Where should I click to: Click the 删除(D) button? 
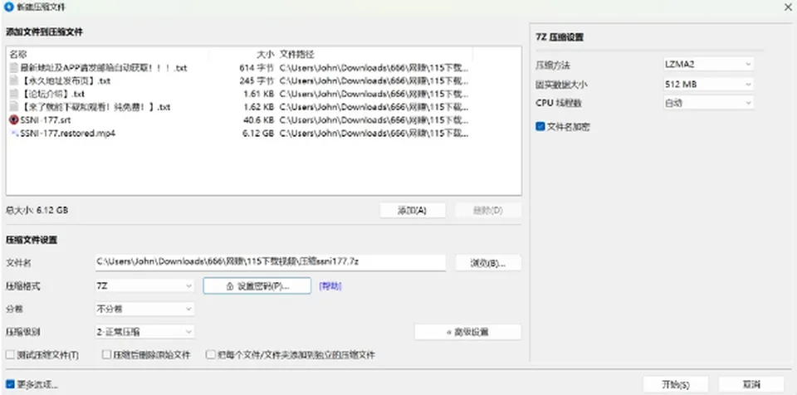click(x=488, y=211)
